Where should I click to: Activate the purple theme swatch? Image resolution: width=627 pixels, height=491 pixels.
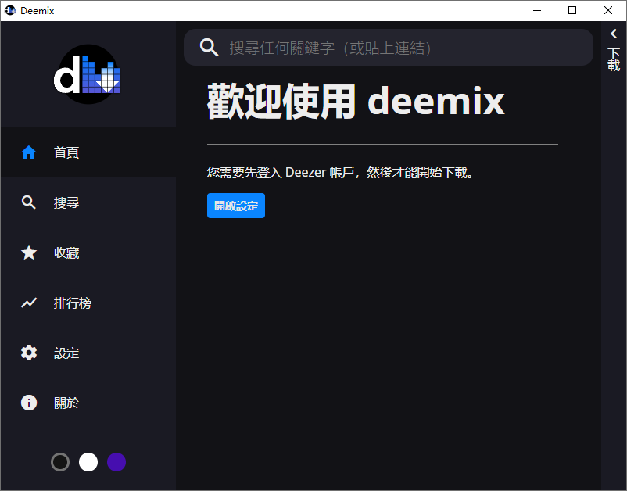coord(116,462)
